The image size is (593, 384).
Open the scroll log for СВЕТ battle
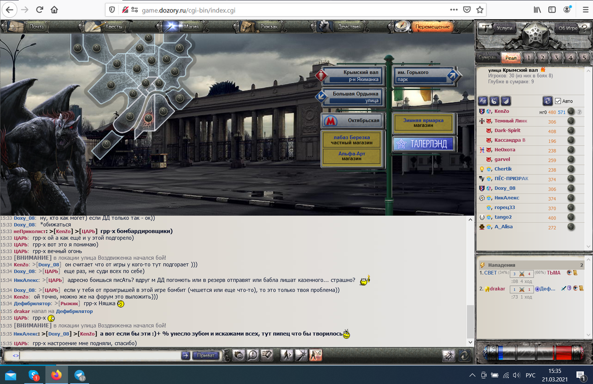click(x=575, y=273)
